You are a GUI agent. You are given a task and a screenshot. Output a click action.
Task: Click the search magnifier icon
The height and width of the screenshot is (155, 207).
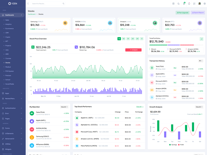coord(63,4)
